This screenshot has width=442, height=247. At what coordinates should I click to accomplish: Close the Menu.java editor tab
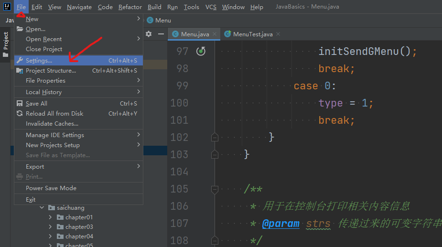click(215, 34)
